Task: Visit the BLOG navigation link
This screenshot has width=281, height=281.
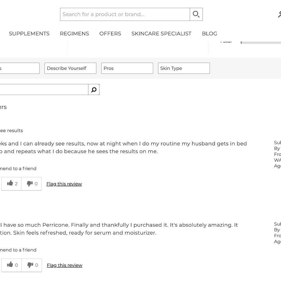Action: [x=210, y=34]
